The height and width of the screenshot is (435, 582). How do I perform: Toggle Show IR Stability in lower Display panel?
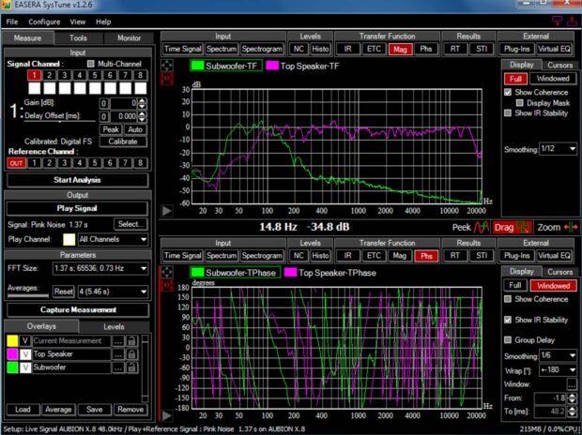508,320
